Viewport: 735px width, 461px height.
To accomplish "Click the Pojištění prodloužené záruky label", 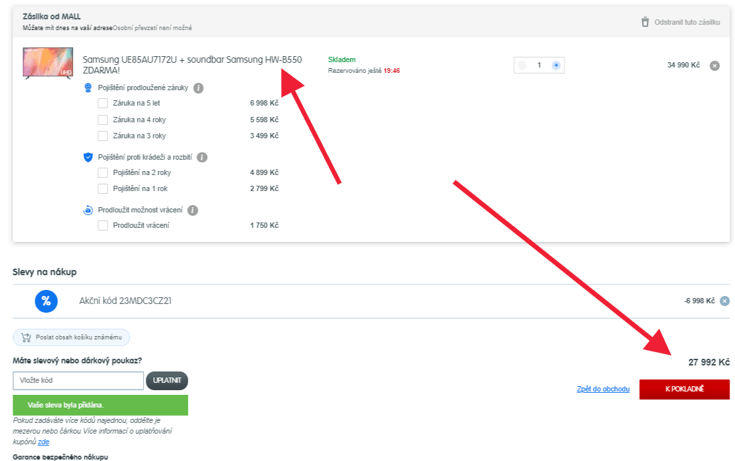I will (143, 88).
